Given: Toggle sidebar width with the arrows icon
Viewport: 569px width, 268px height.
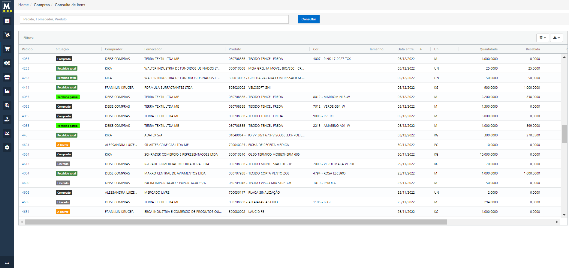Looking at the screenshot, I should point(7,263).
